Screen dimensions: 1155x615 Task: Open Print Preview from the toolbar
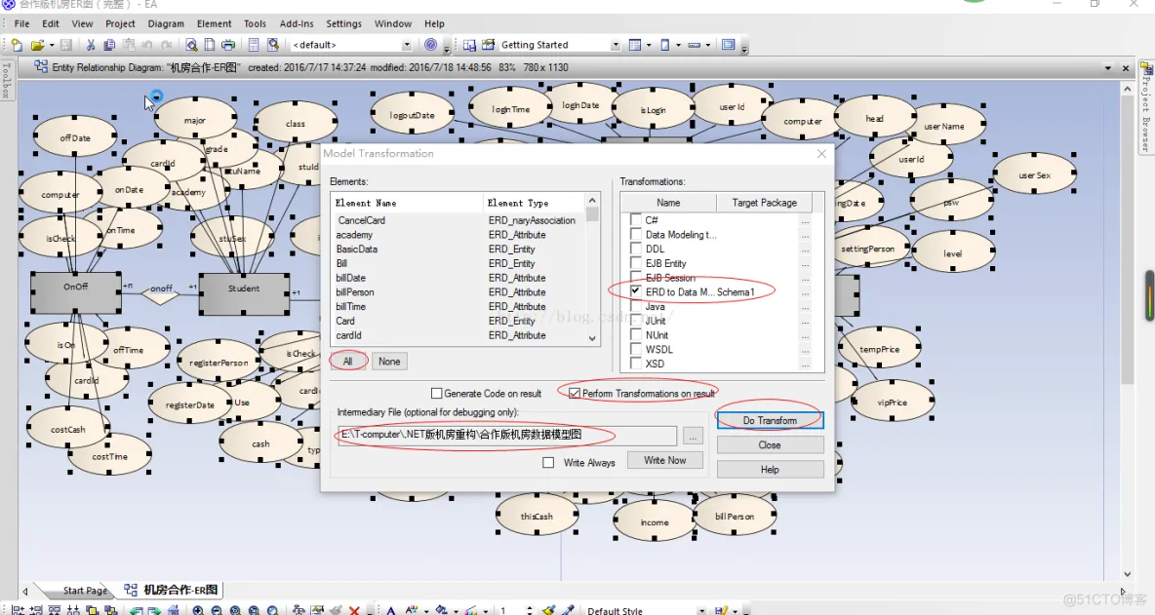coord(191,45)
